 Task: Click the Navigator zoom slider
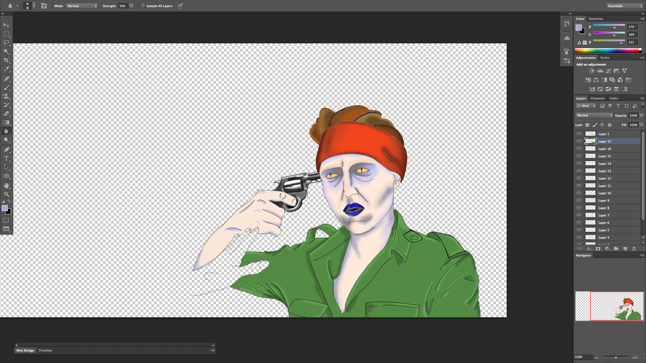[616, 357]
